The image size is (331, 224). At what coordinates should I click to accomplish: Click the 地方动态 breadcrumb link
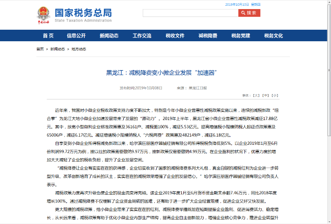tap(79, 49)
